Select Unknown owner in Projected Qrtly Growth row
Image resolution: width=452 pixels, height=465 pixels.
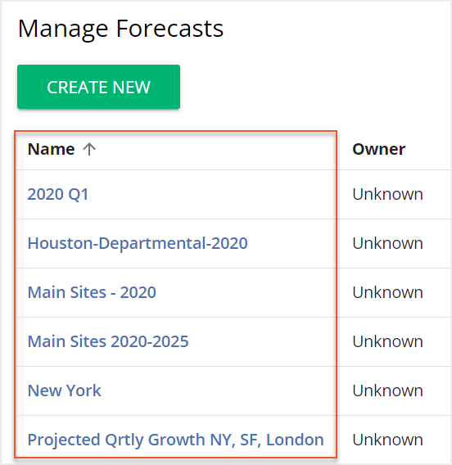(x=387, y=440)
